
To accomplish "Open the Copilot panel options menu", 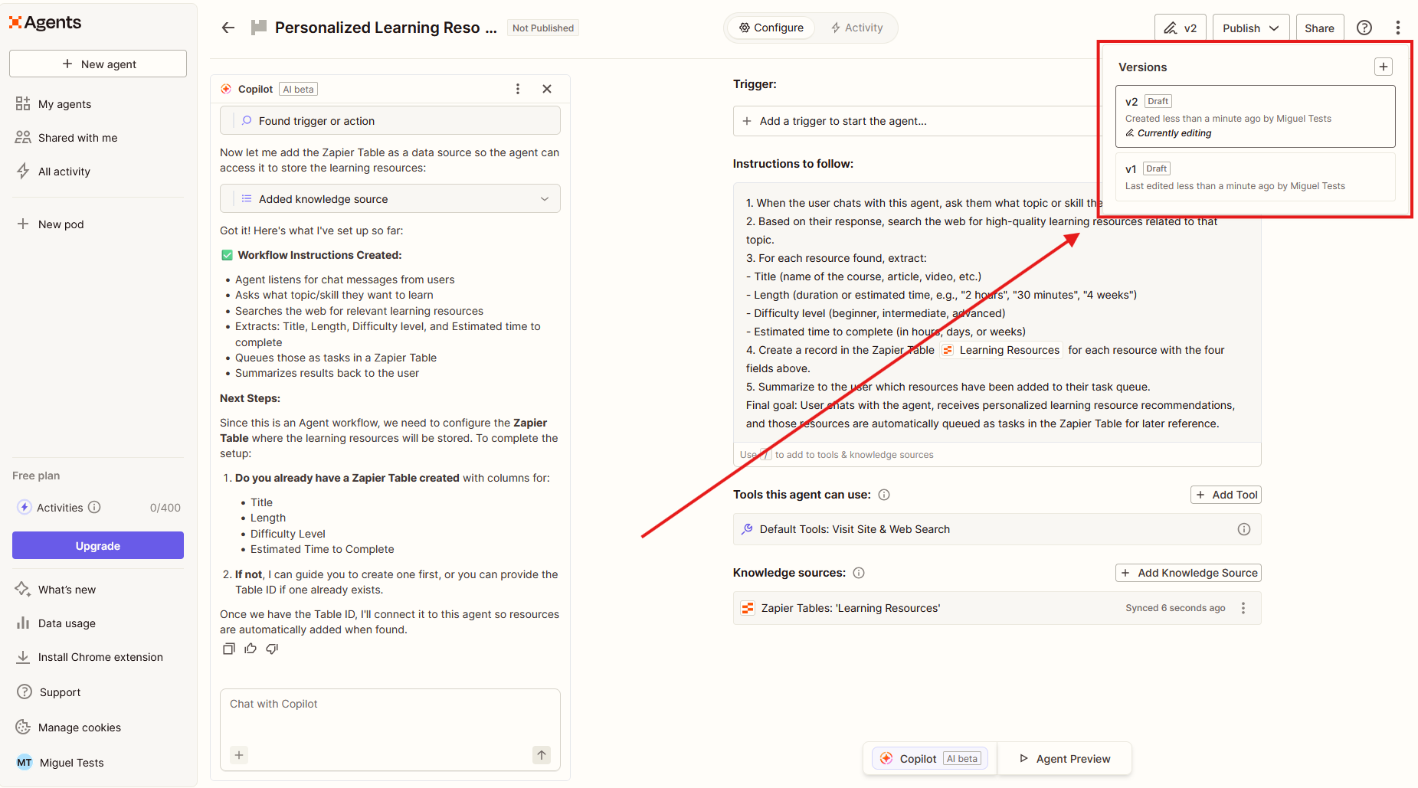I will point(518,89).
